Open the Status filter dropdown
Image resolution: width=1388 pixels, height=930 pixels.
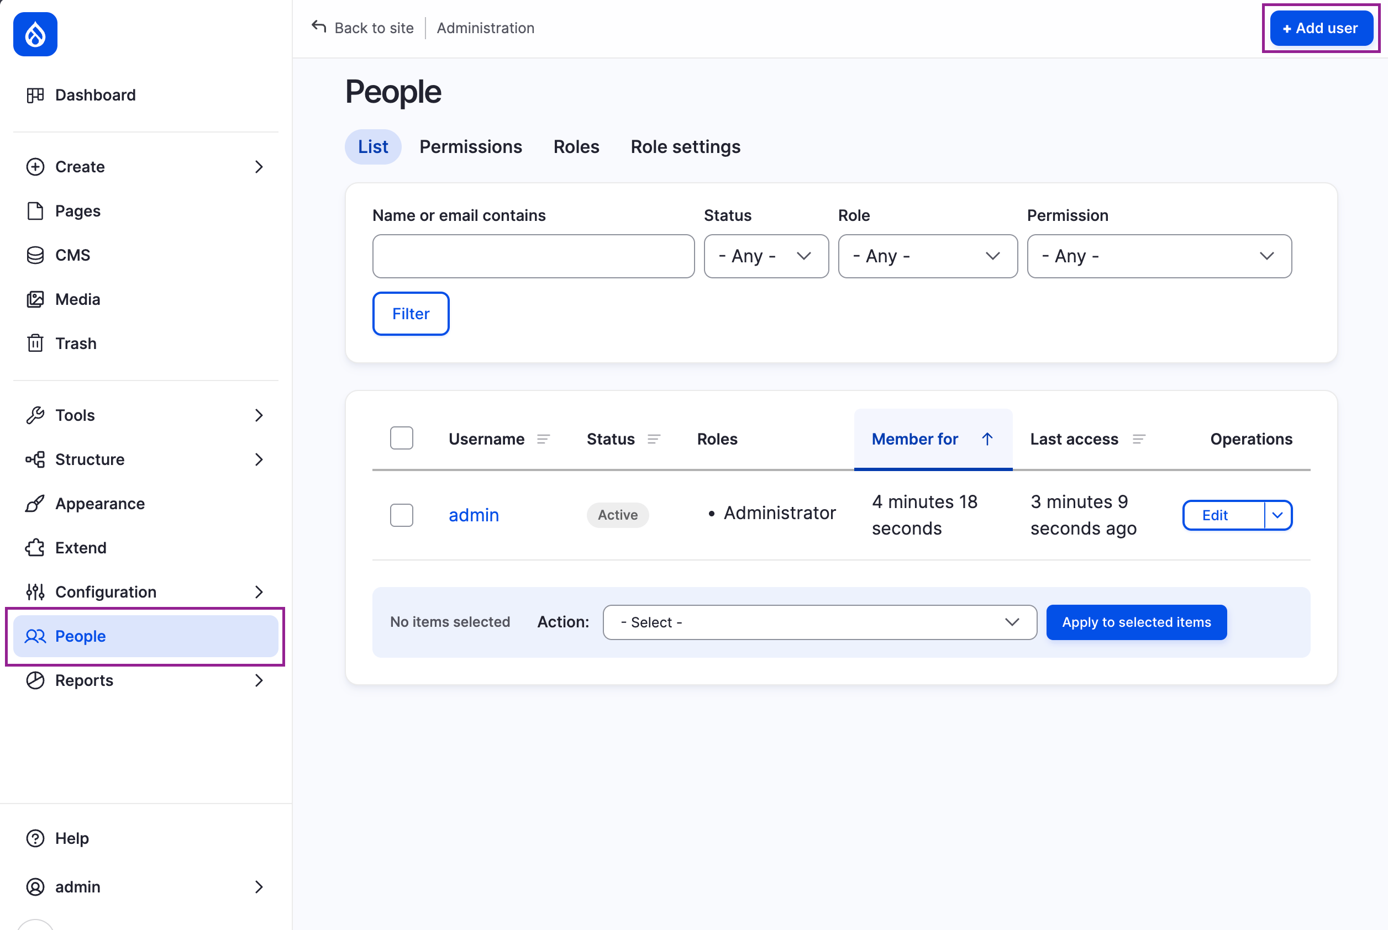click(766, 256)
